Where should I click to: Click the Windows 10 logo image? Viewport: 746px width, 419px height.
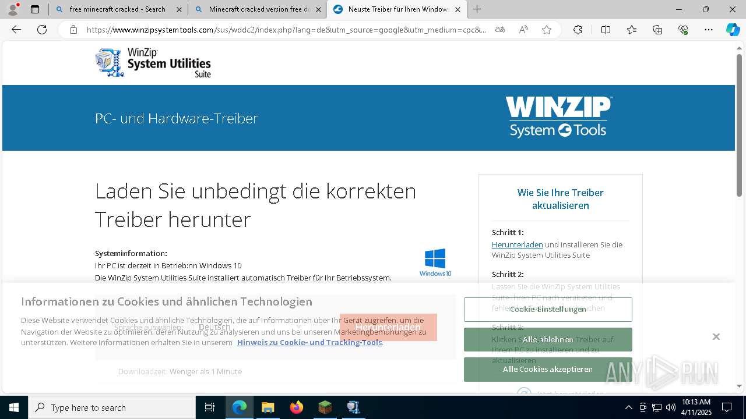(435, 262)
